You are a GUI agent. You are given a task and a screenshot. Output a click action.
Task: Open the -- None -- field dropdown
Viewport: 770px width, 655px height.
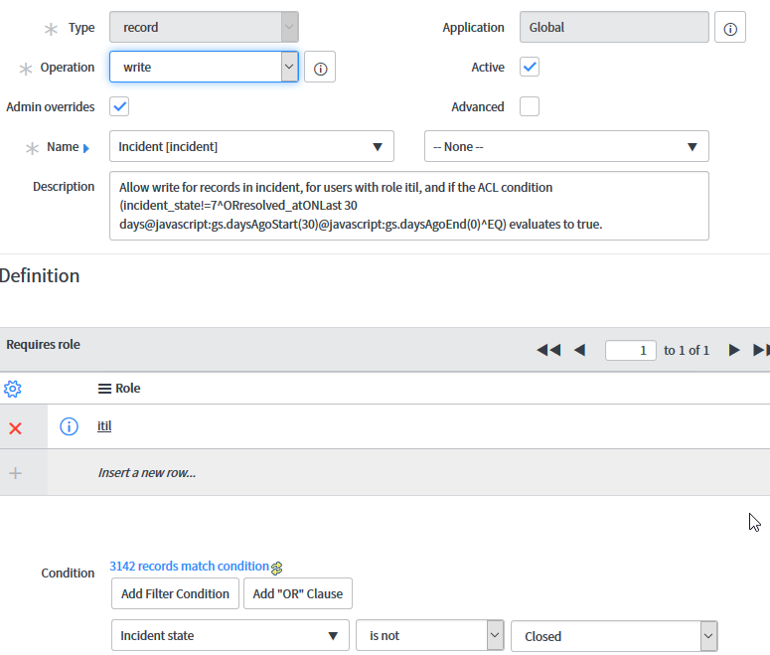click(x=566, y=146)
